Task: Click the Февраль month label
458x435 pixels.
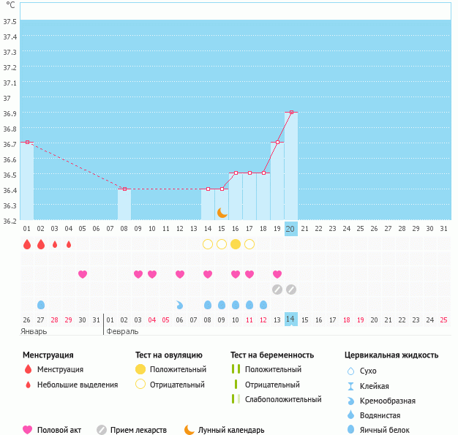Action: 122,331
